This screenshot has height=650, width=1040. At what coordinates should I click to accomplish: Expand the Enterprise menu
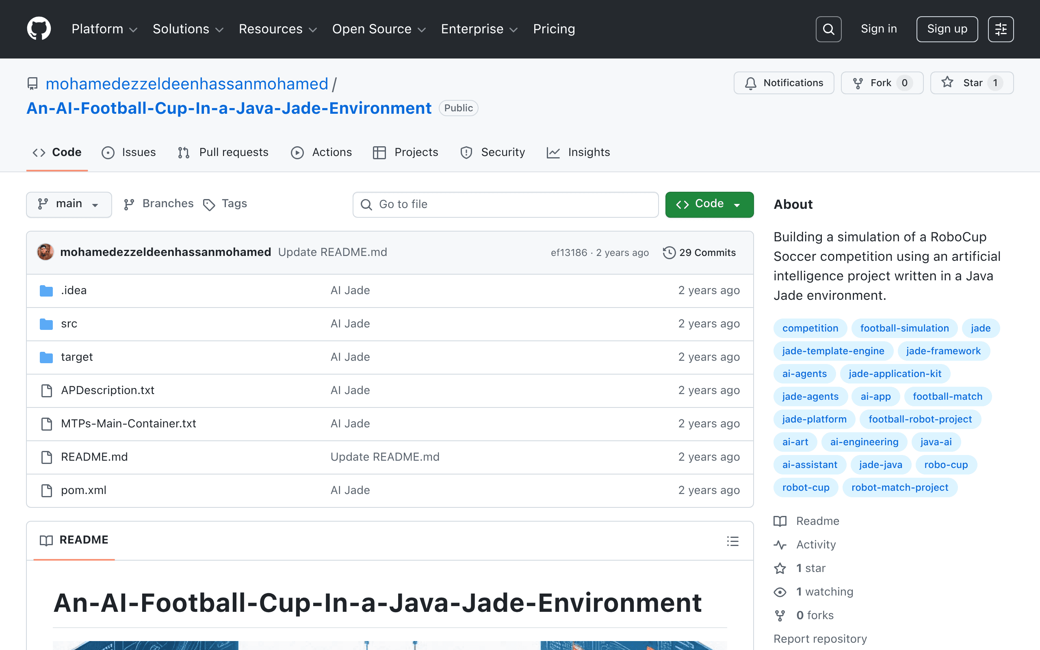(479, 29)
